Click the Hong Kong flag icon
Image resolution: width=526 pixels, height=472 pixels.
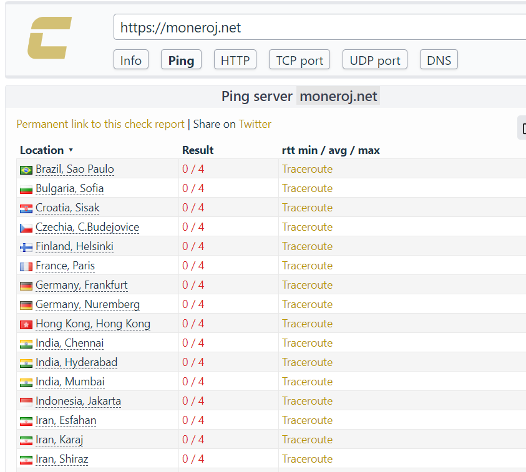point(26,324)
